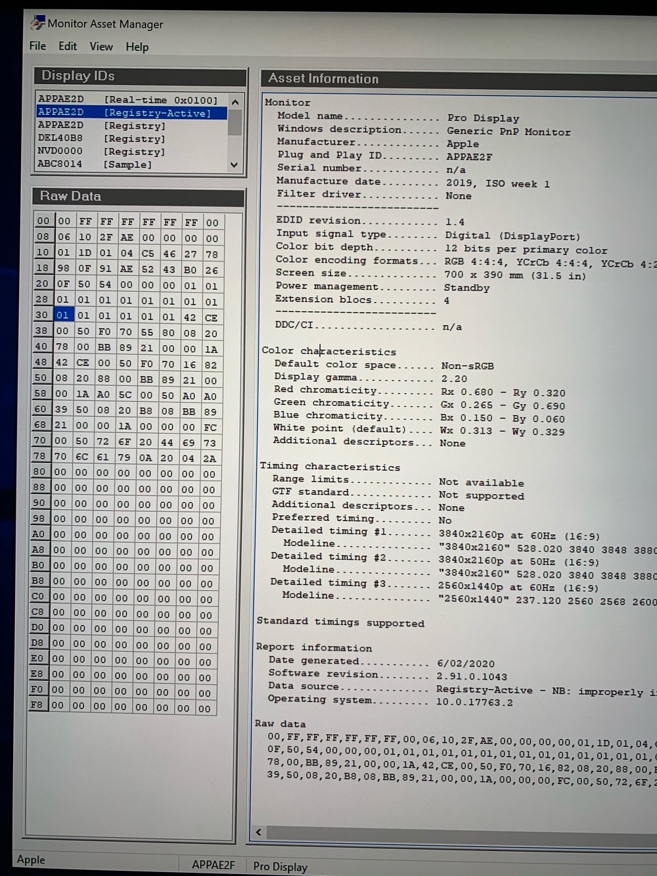The width and height of the screenshot is (657, 876).
Task: Open the Edit menu
Action: 68,46
